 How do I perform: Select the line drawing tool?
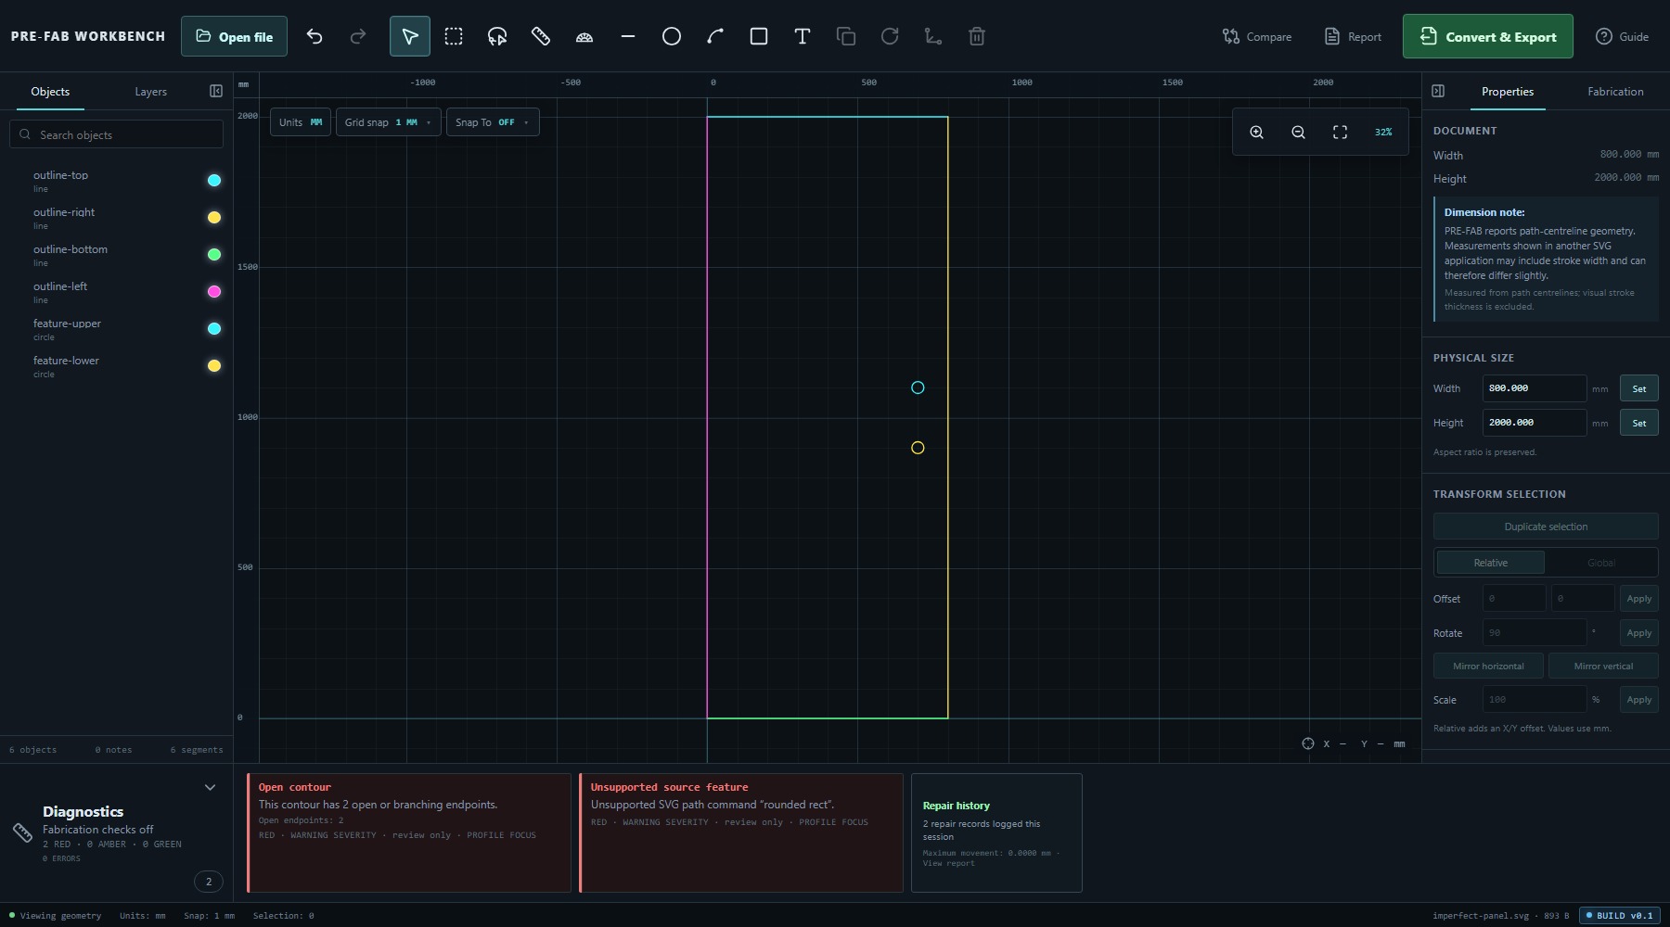628,36
